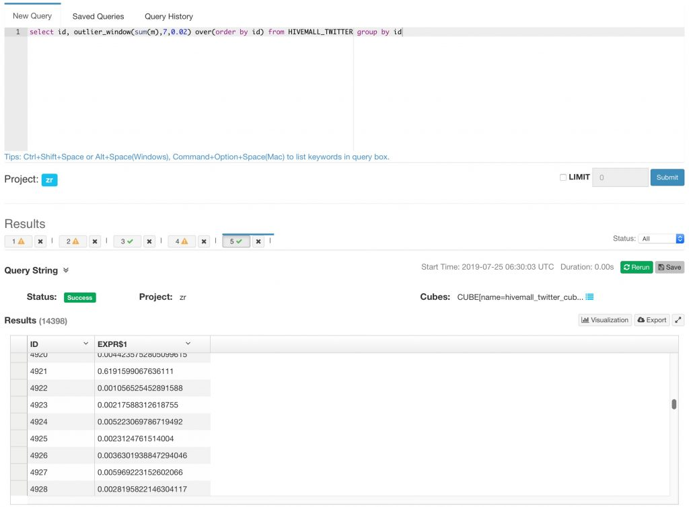Save the query
Screen dimensions: 689x507
pyautogui.click(x=669, y=267)
